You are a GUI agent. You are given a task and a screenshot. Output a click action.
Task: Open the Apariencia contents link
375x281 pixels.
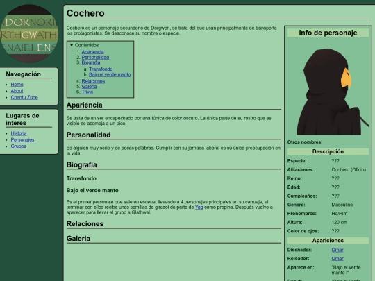(93, 52)
